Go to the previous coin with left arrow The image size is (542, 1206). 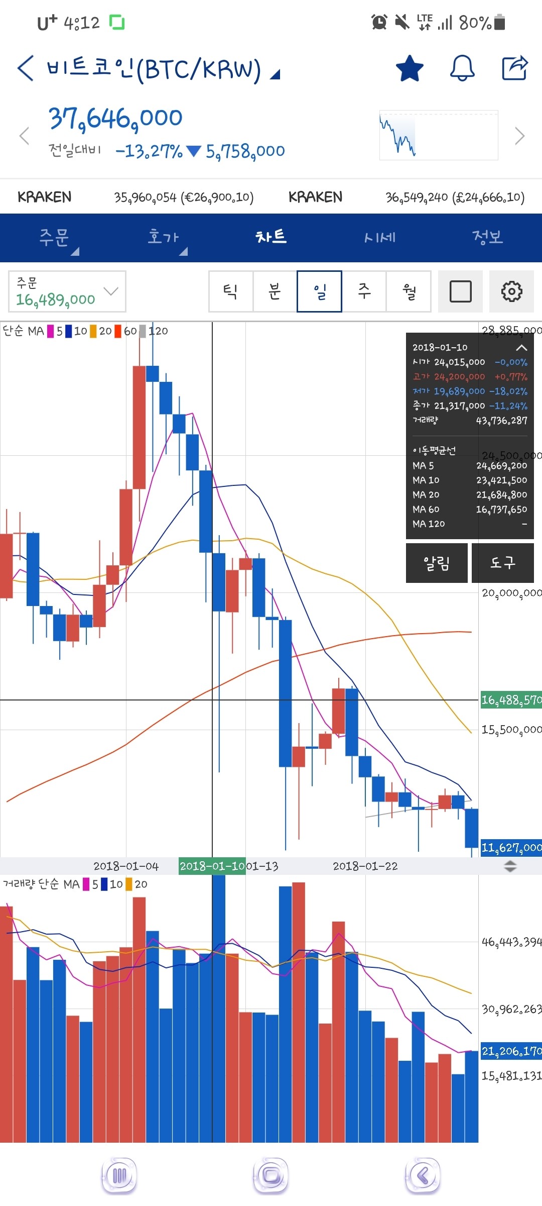[24, 136]
